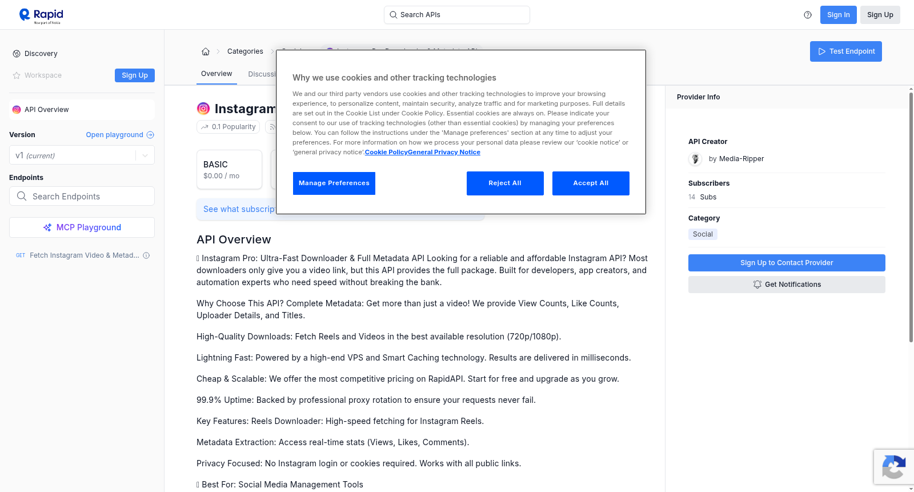914x492 pixels.
Task: Click the magnifier in Search Endpoints
Action: pyautogui.click(x=22, y=196)
